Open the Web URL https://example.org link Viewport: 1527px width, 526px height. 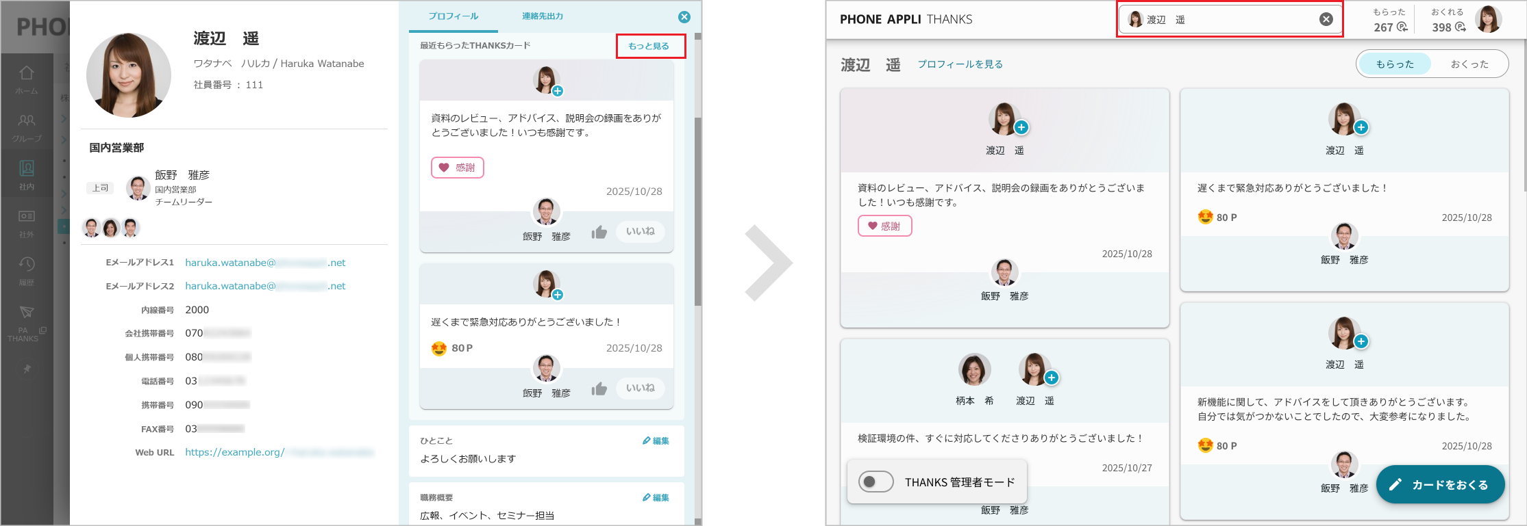(x=280, y=452)
